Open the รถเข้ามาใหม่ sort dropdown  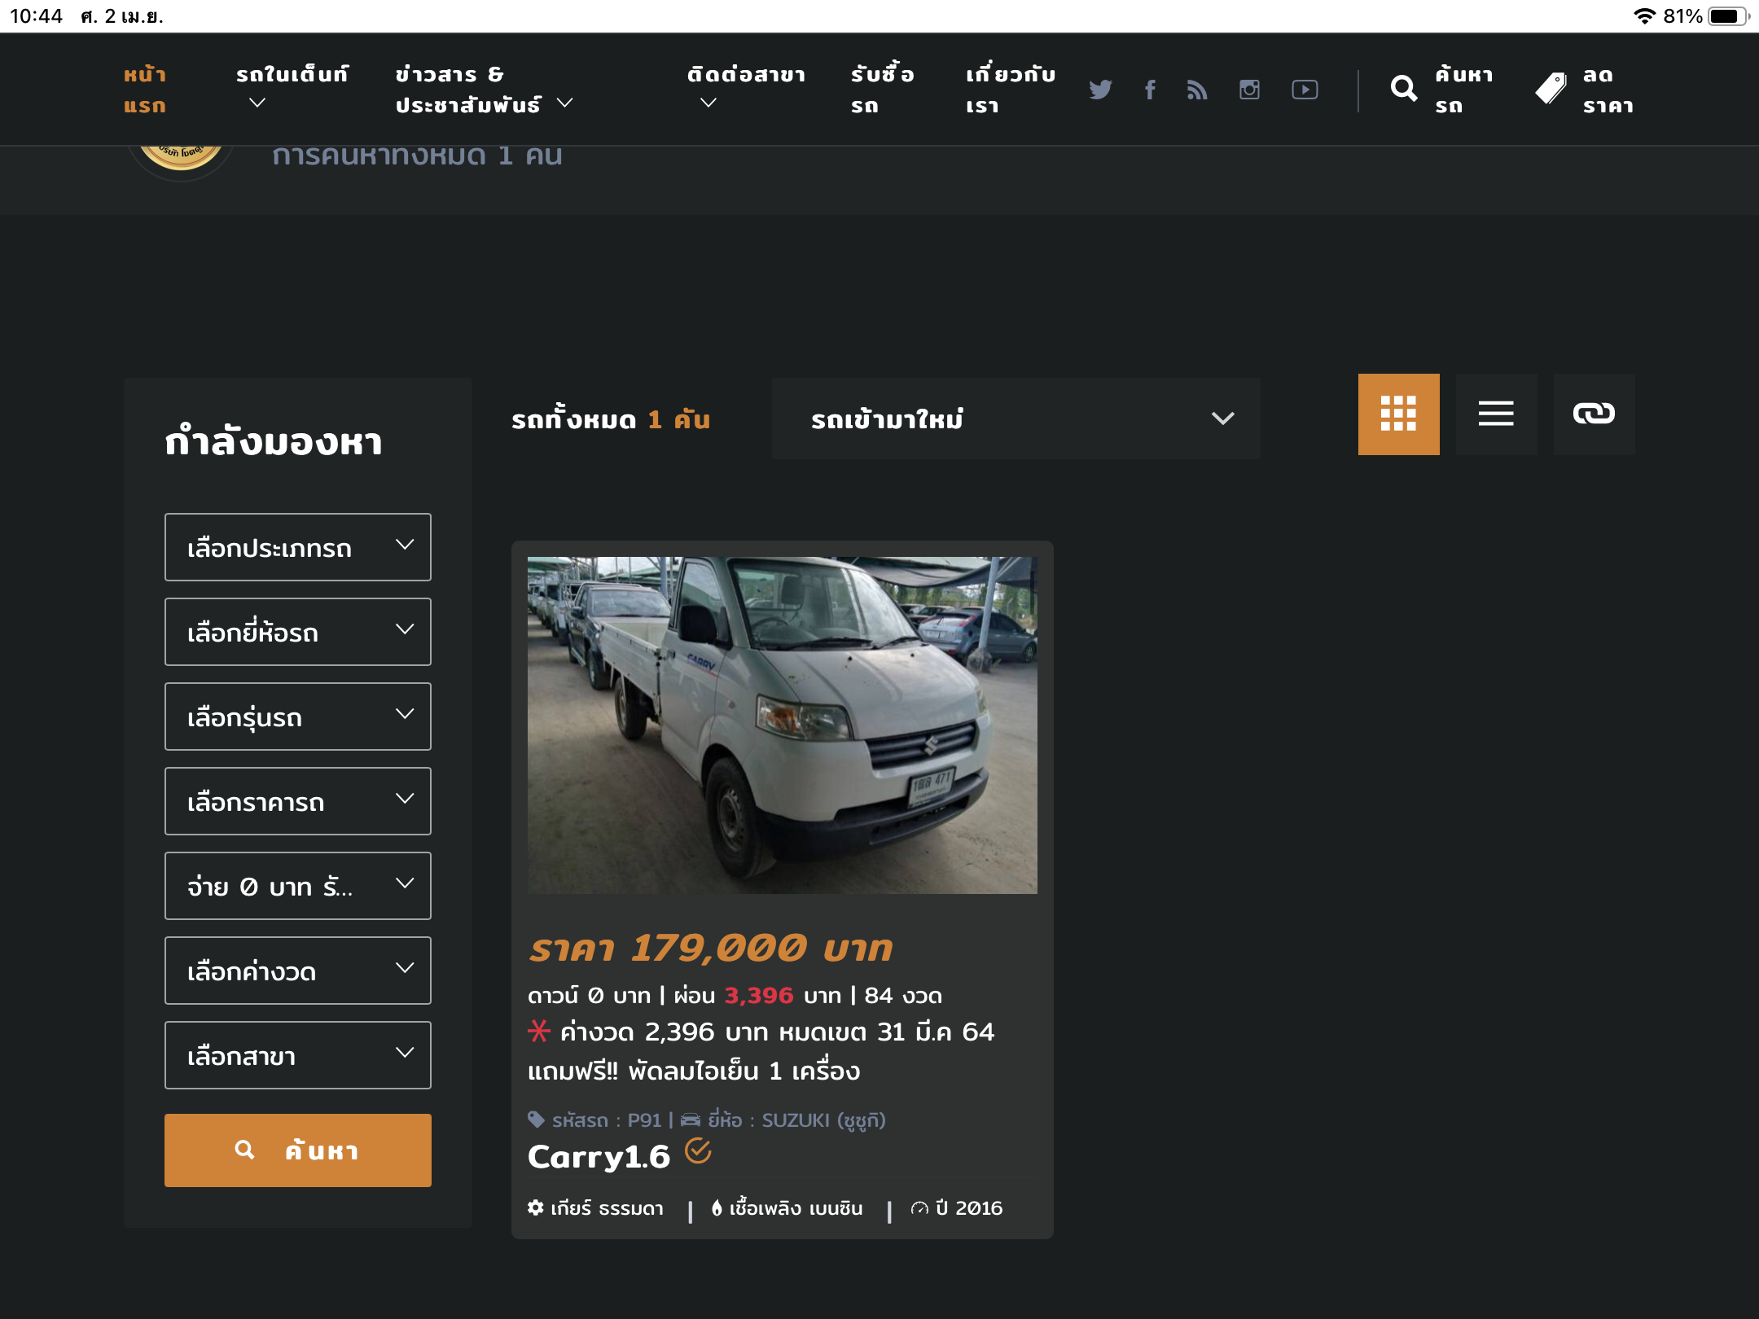pos(1015,418)
